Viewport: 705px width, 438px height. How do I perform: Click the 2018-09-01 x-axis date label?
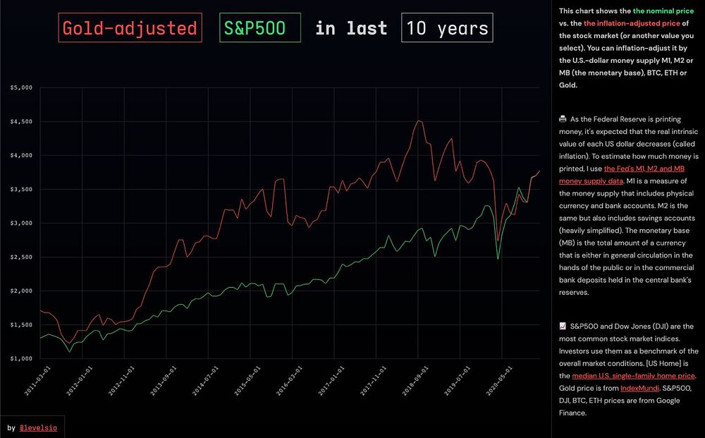415,381
